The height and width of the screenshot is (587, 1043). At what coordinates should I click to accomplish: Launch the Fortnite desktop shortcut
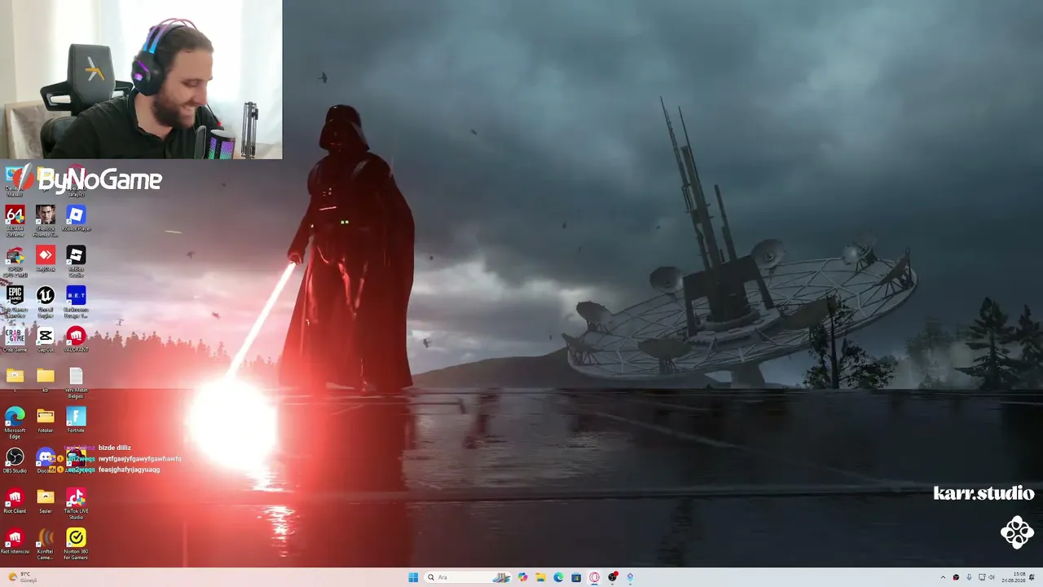tap(76, 421)
